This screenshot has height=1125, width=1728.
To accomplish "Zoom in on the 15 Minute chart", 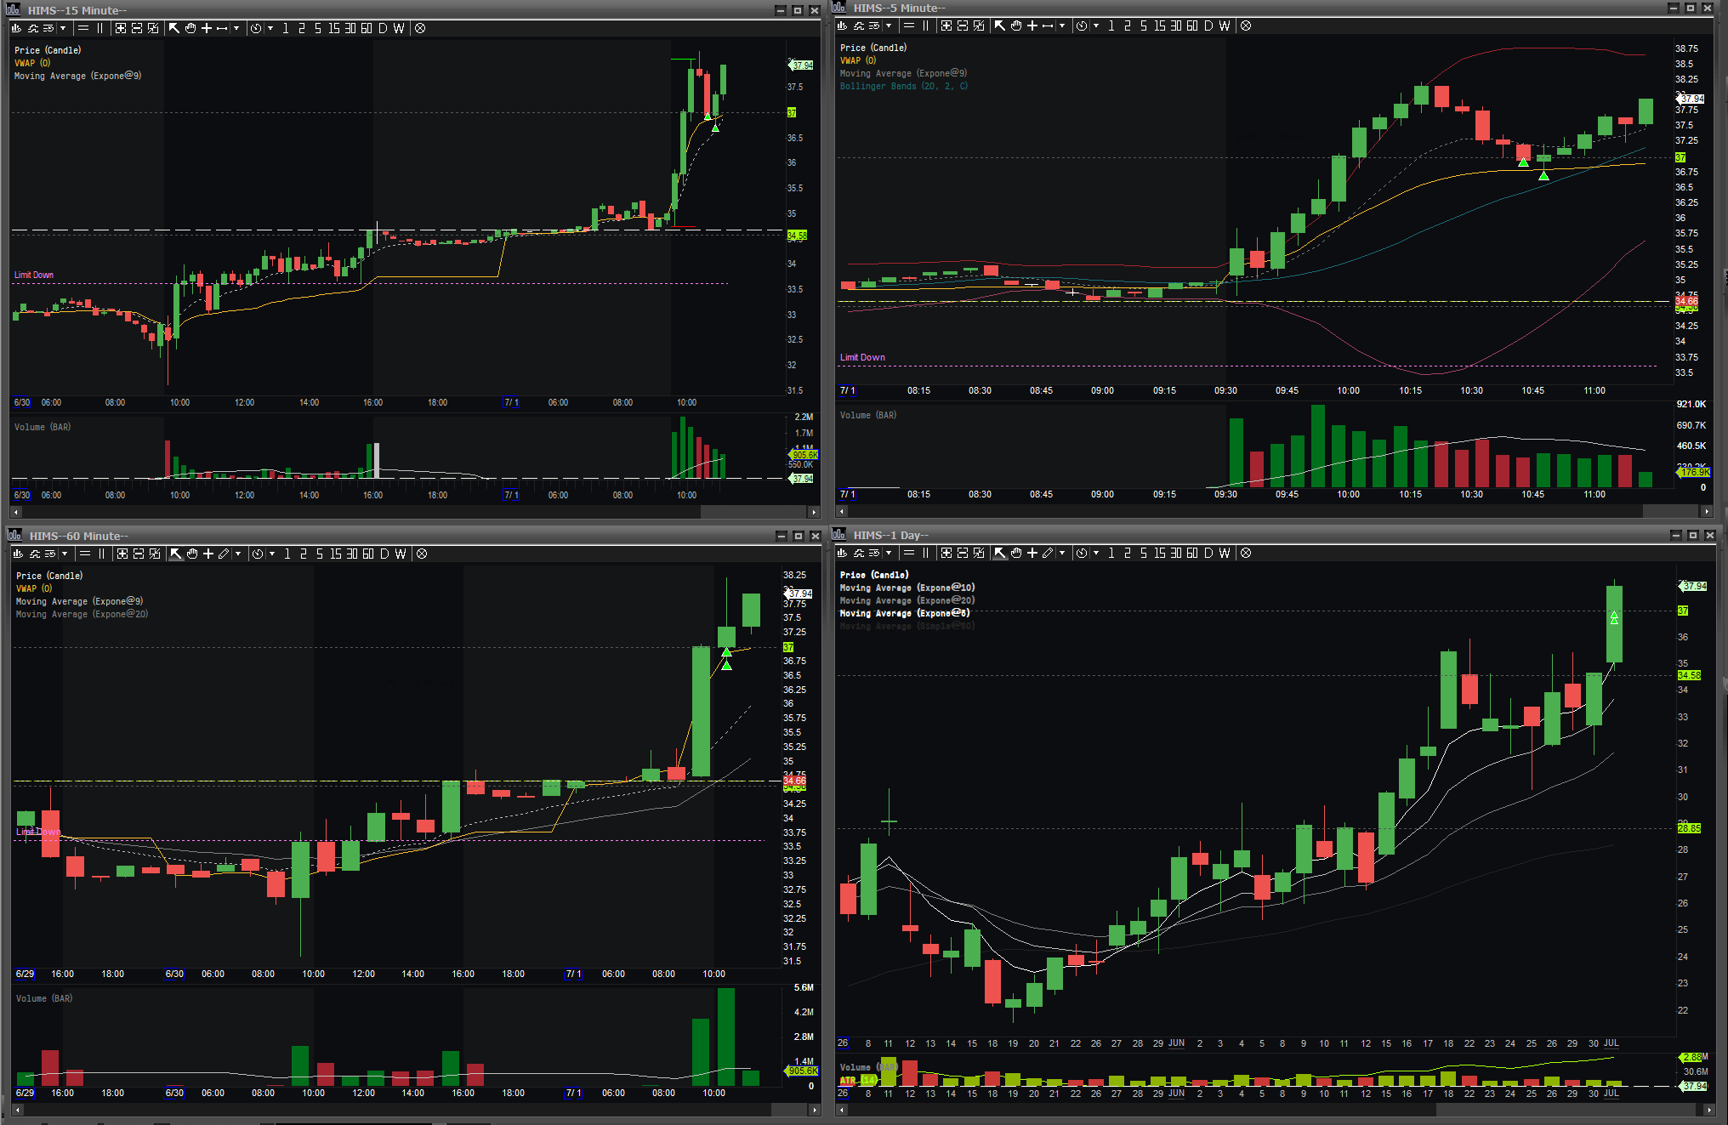I will pos(121,28).
